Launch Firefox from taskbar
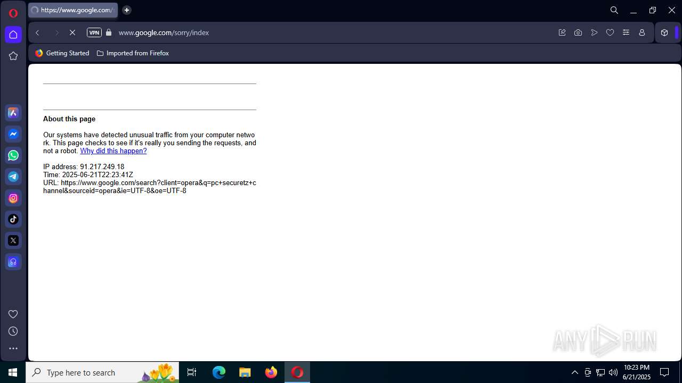The height and width of the screenshot is (383, 682). 271,372
